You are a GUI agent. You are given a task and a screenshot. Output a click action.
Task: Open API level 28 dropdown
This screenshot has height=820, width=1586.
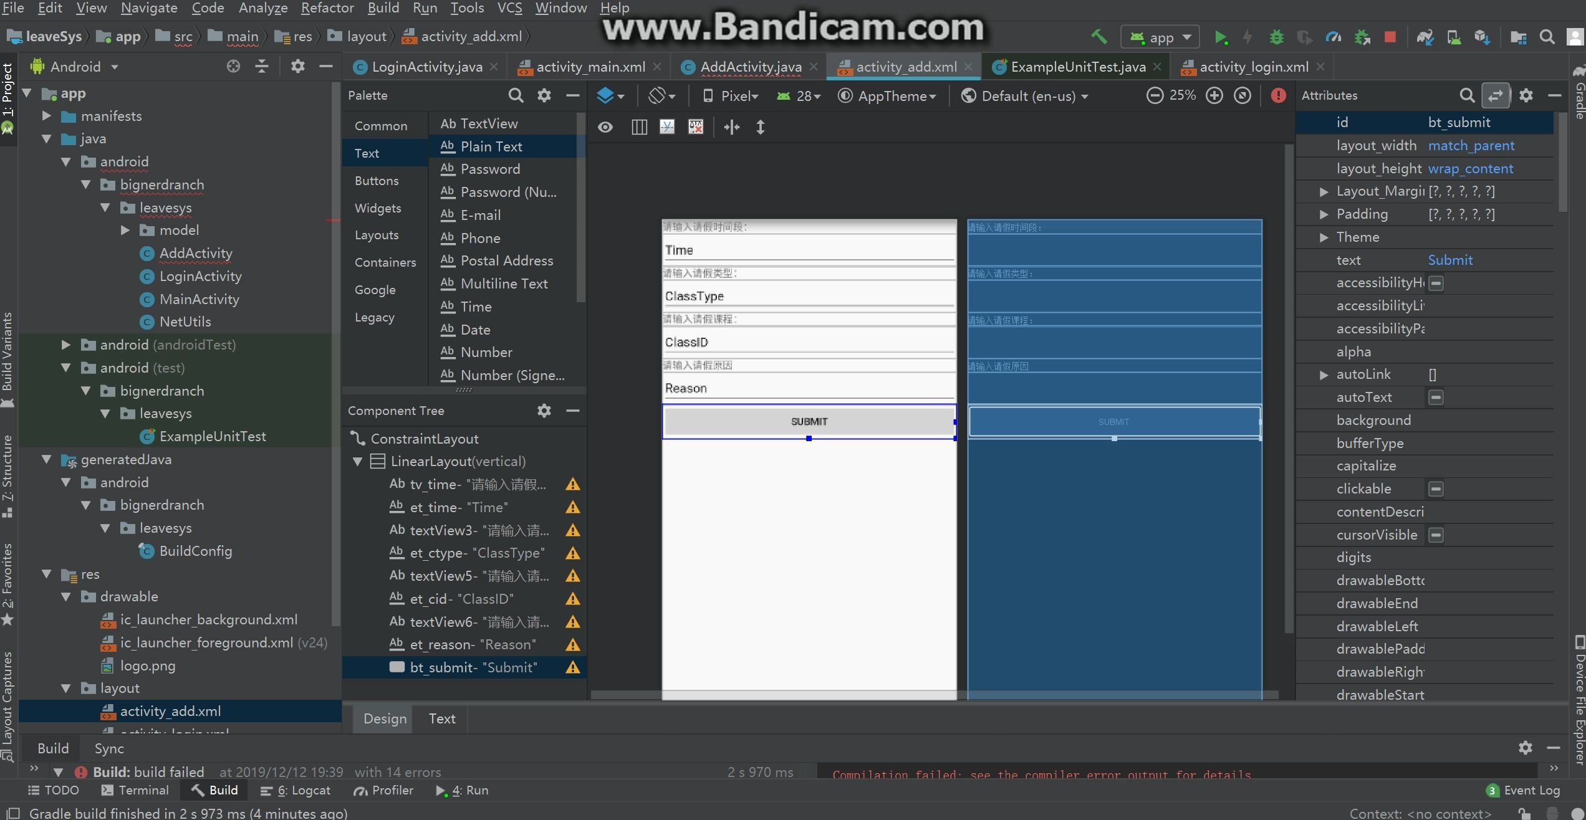click(x=798, y=96)
